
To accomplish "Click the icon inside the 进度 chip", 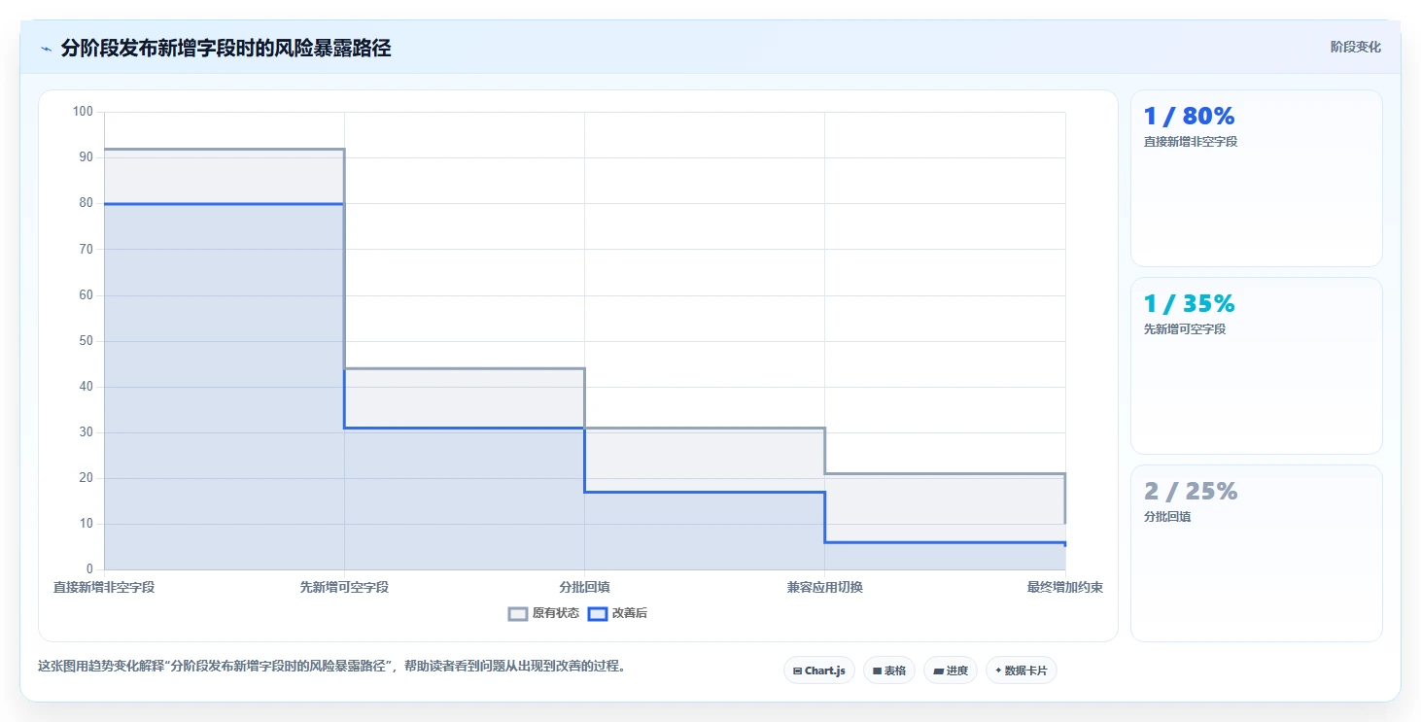I will pyautogui.click(x=938, y=671).
